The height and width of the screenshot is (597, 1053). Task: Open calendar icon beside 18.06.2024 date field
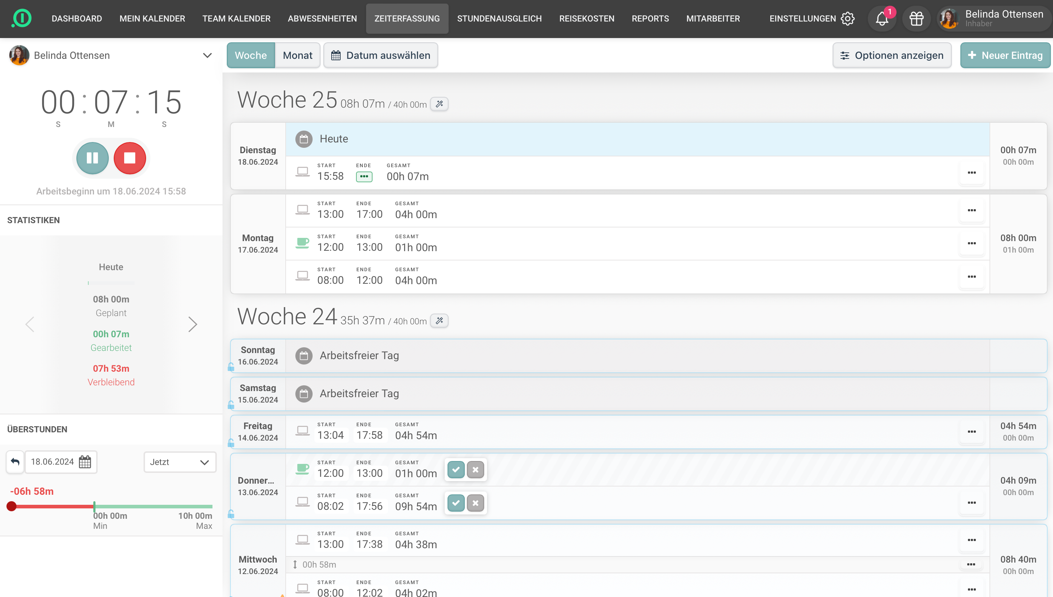click(85, 462)
